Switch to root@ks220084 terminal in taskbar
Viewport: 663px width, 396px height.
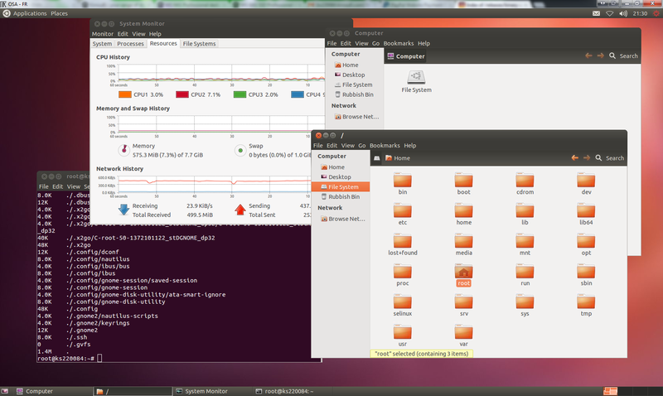tap(293, 391)
